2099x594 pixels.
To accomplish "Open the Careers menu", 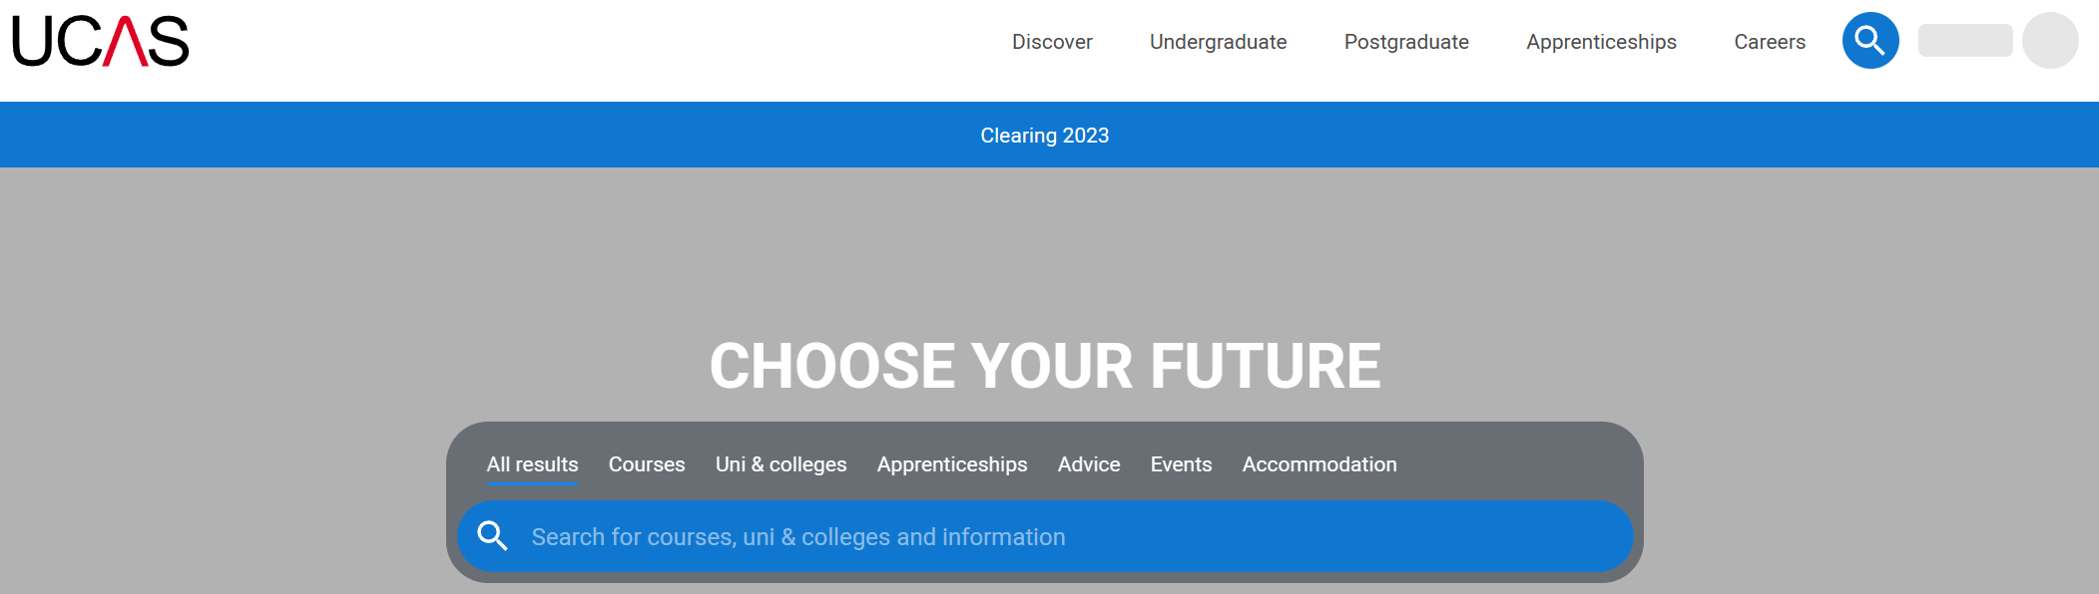I will tap(1770, 42).
